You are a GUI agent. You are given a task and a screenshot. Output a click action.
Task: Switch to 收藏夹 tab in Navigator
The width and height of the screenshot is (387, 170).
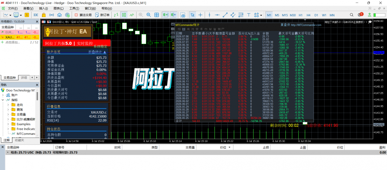(x=19, y=140)
